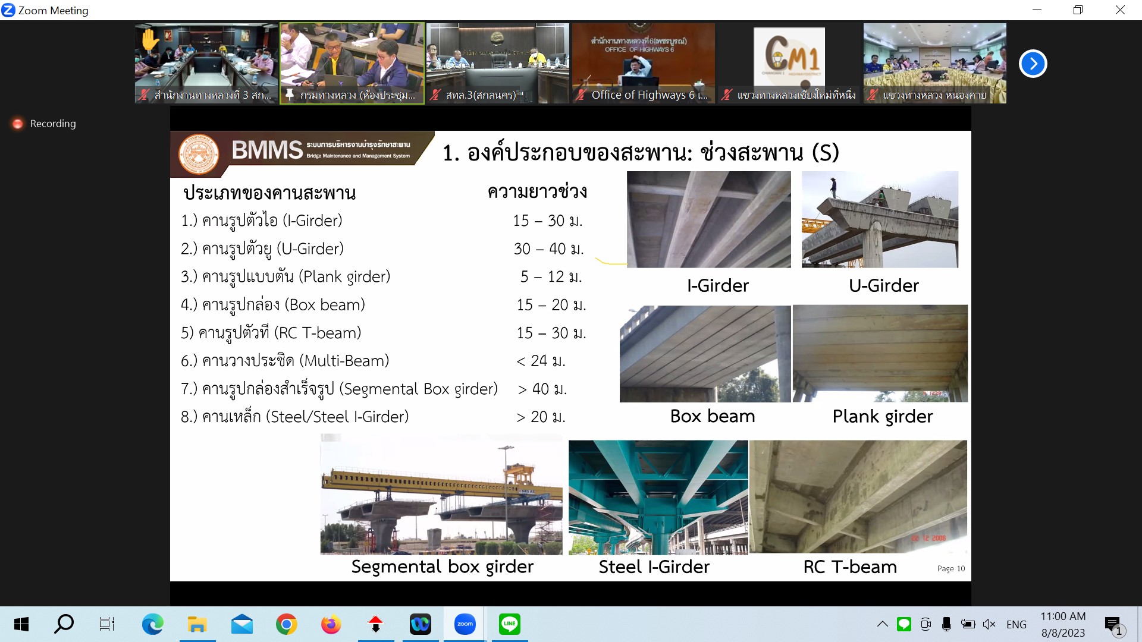Open Microsoft Edge from taskbar
This screenshot has width=1142, height=642.
[152, 624]
